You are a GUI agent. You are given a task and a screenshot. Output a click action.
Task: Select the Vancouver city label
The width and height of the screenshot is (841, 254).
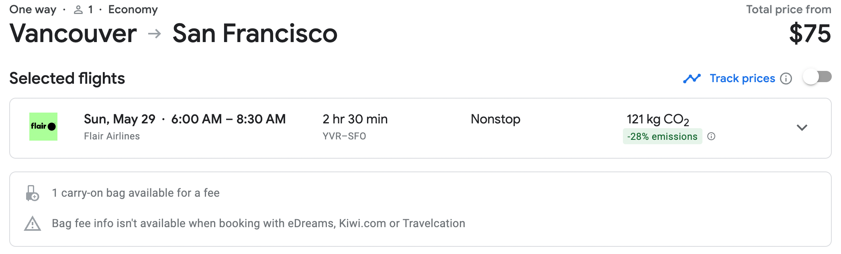coord(73,34)
